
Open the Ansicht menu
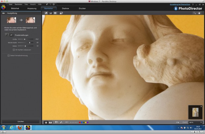[33, 4]
